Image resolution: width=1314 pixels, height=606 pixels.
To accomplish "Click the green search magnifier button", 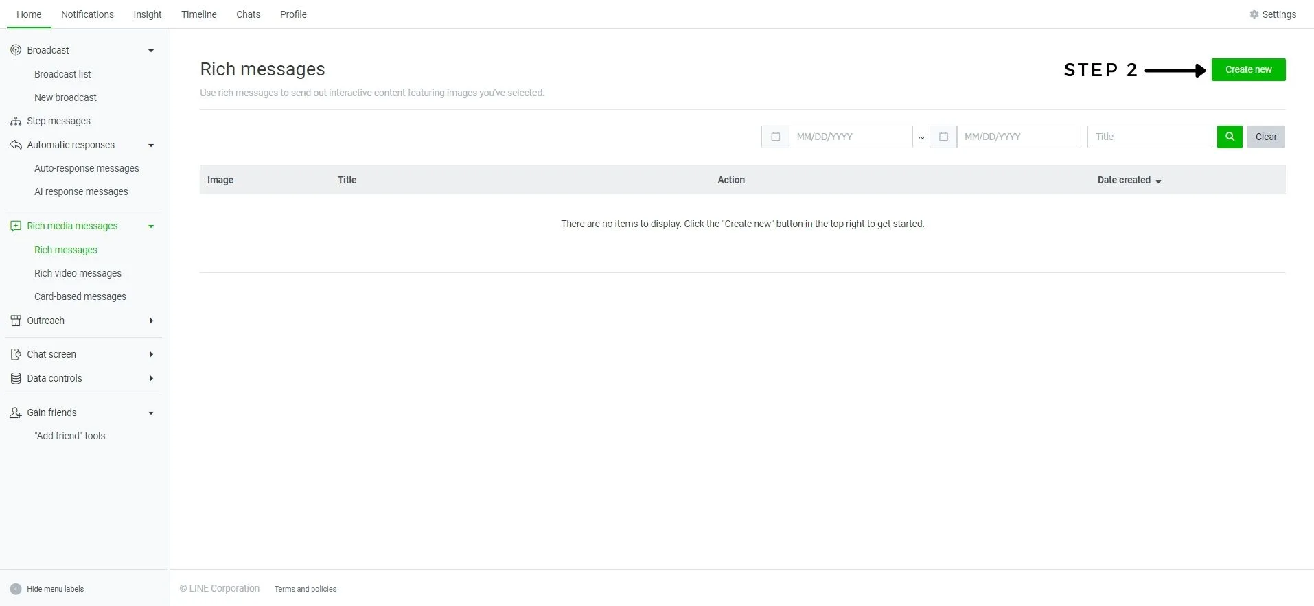I will click(1229, 137).
